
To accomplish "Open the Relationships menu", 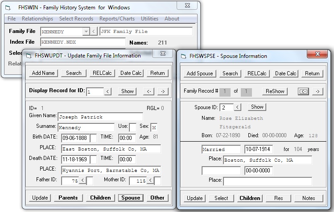I will click(x=37, y=19).
